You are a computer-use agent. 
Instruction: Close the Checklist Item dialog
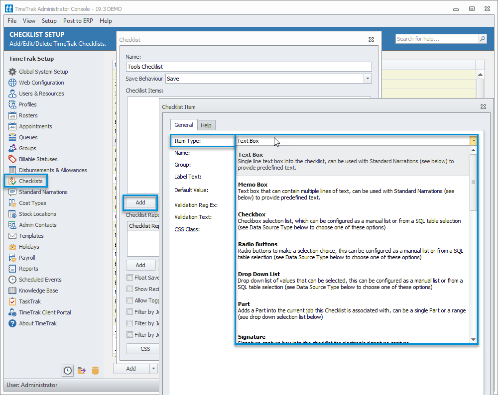(483, 107)
